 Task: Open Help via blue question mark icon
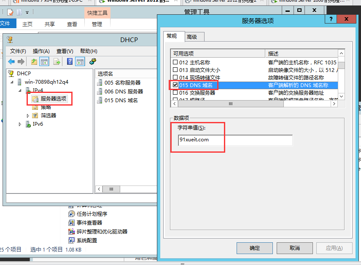pyautogui.click(x=70, y=62)
